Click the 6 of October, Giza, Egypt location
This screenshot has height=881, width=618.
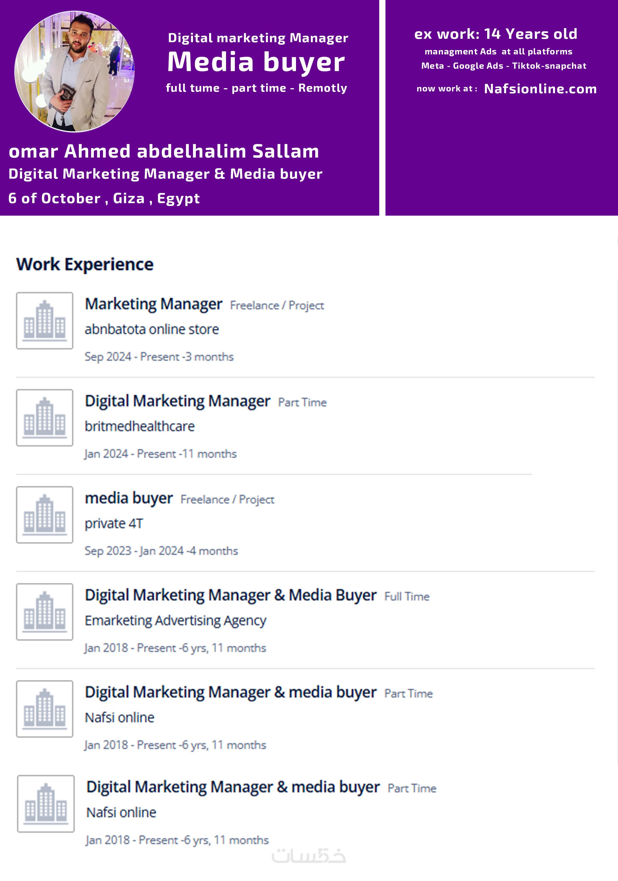[x=104, y=198]
